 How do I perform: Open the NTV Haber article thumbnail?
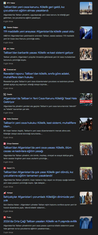coord(86,8)
